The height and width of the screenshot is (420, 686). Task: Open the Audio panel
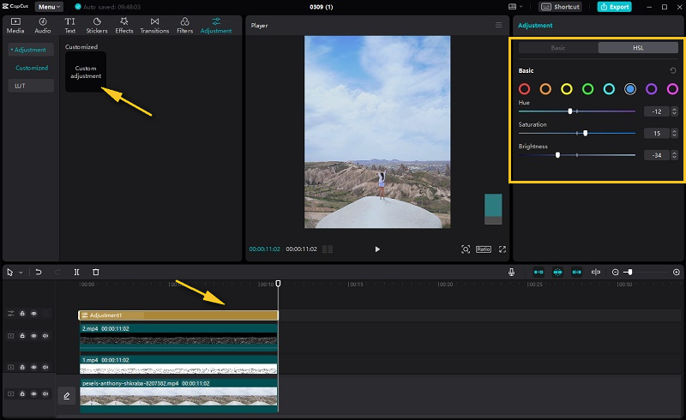pyautogui.click(x=42, y=26)
